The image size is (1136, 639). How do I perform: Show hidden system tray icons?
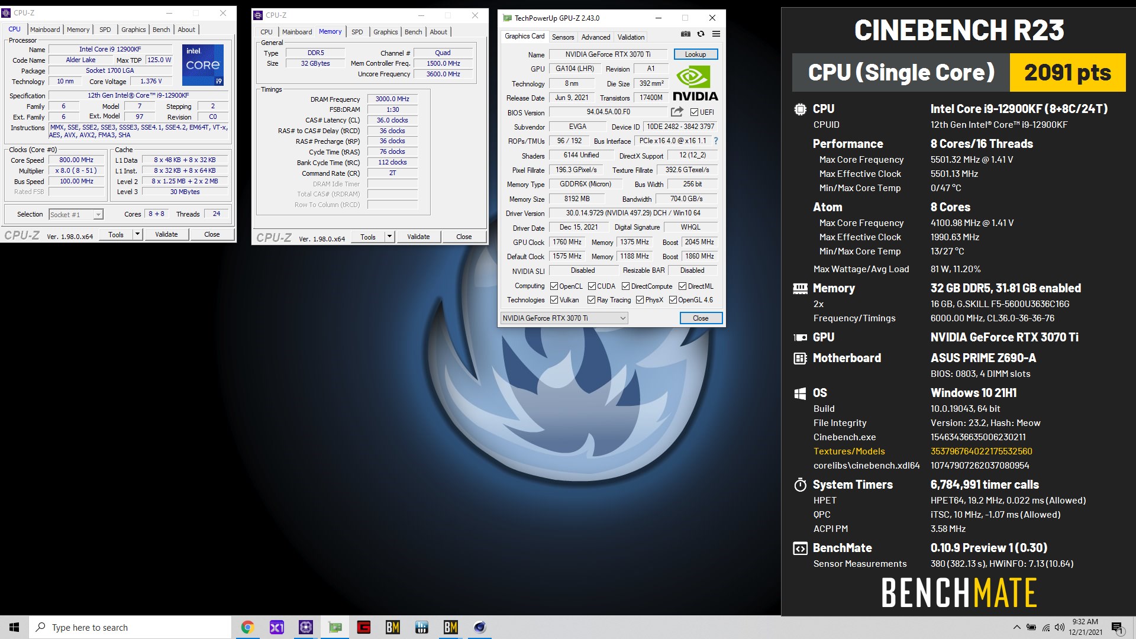[x=1016, y=627]
